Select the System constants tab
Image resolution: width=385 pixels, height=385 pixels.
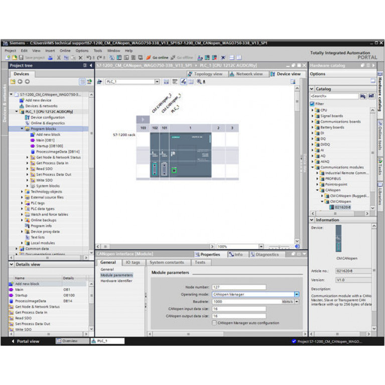pyautogui.click(x=167, y=262)
